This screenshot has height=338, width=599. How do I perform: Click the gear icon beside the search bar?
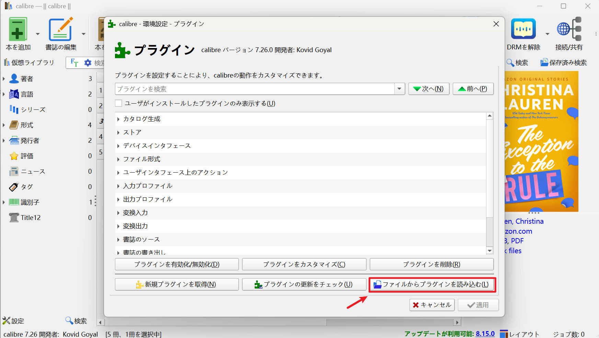[88, 62]
